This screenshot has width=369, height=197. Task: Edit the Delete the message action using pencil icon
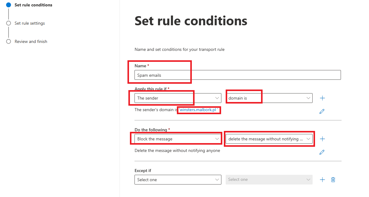click(322, 152)
